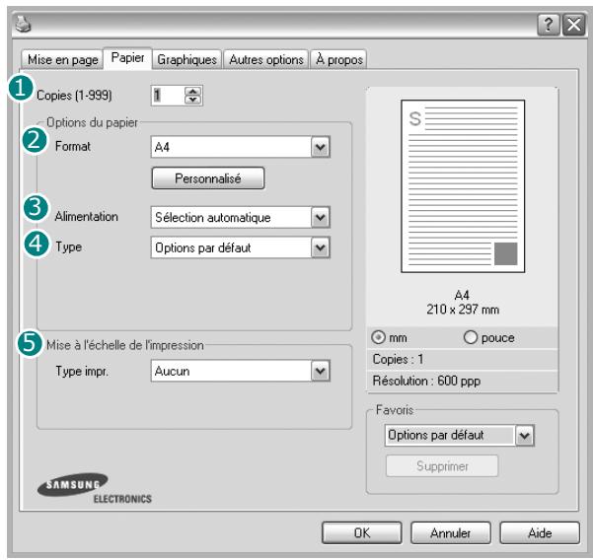
Task: Select the pouce radio button
Action: click(471, 337)
